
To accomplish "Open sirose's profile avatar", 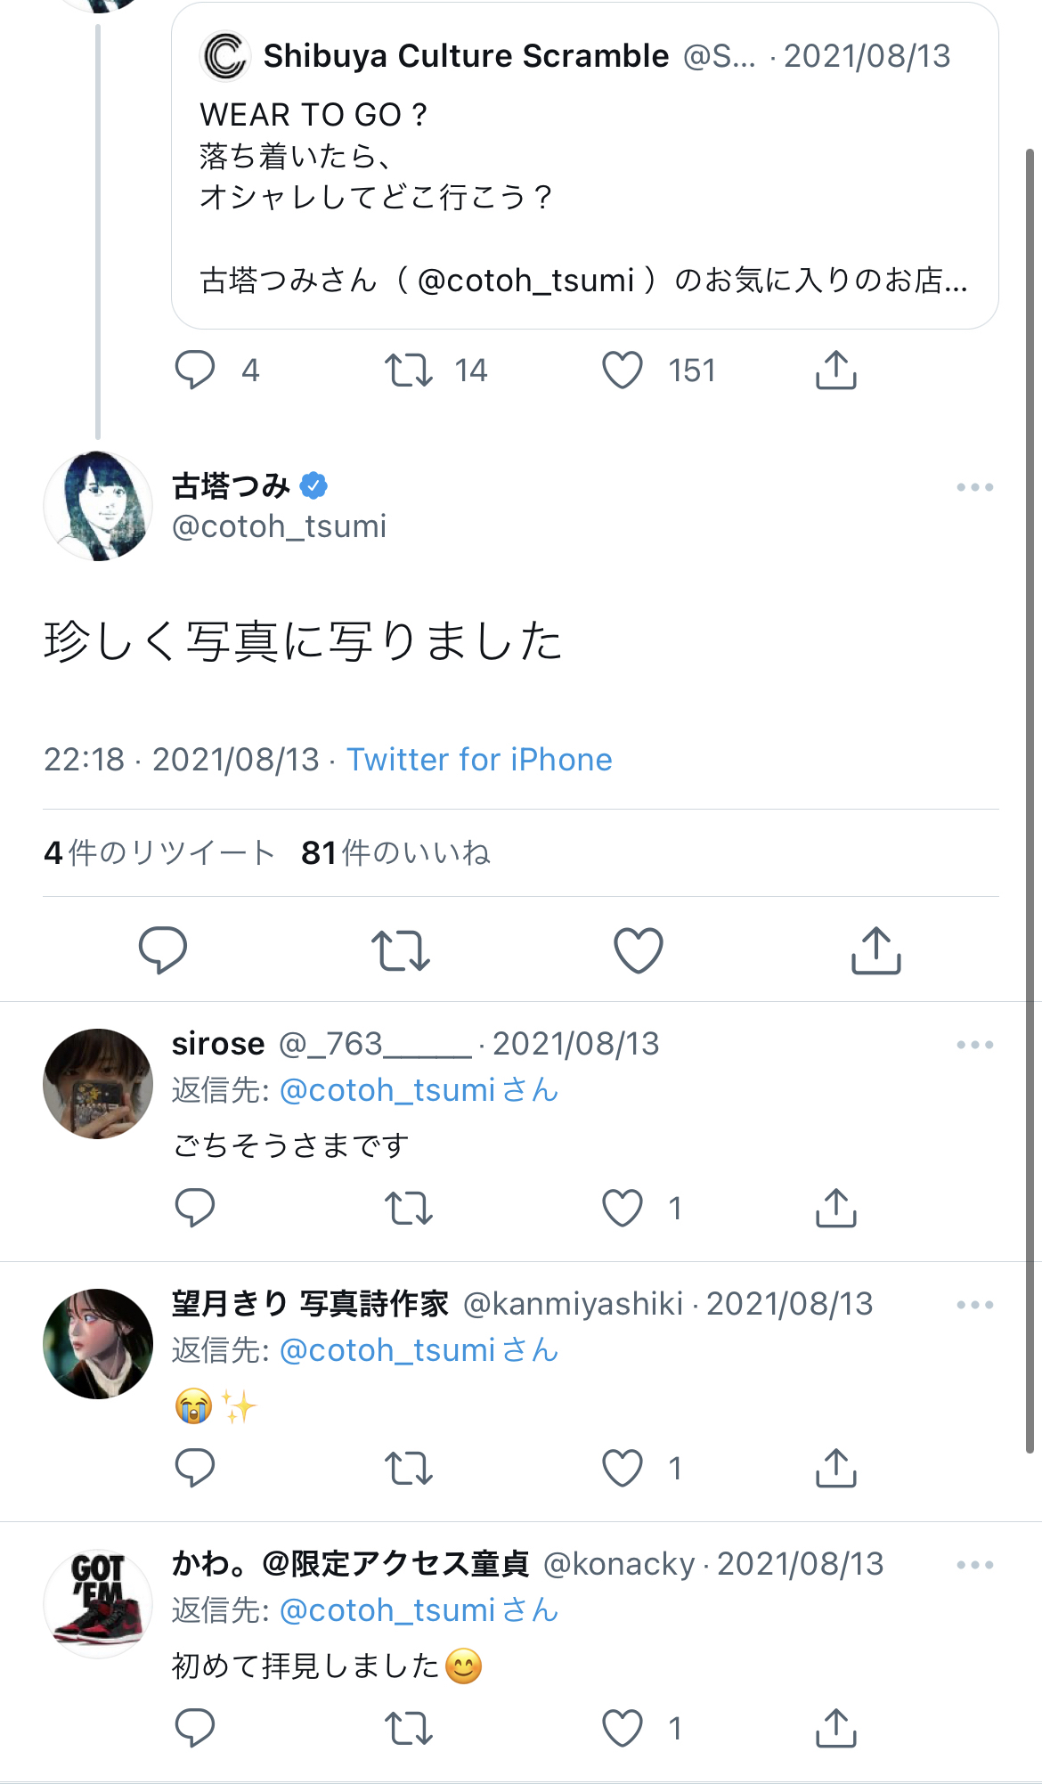I will [98, 1083].
